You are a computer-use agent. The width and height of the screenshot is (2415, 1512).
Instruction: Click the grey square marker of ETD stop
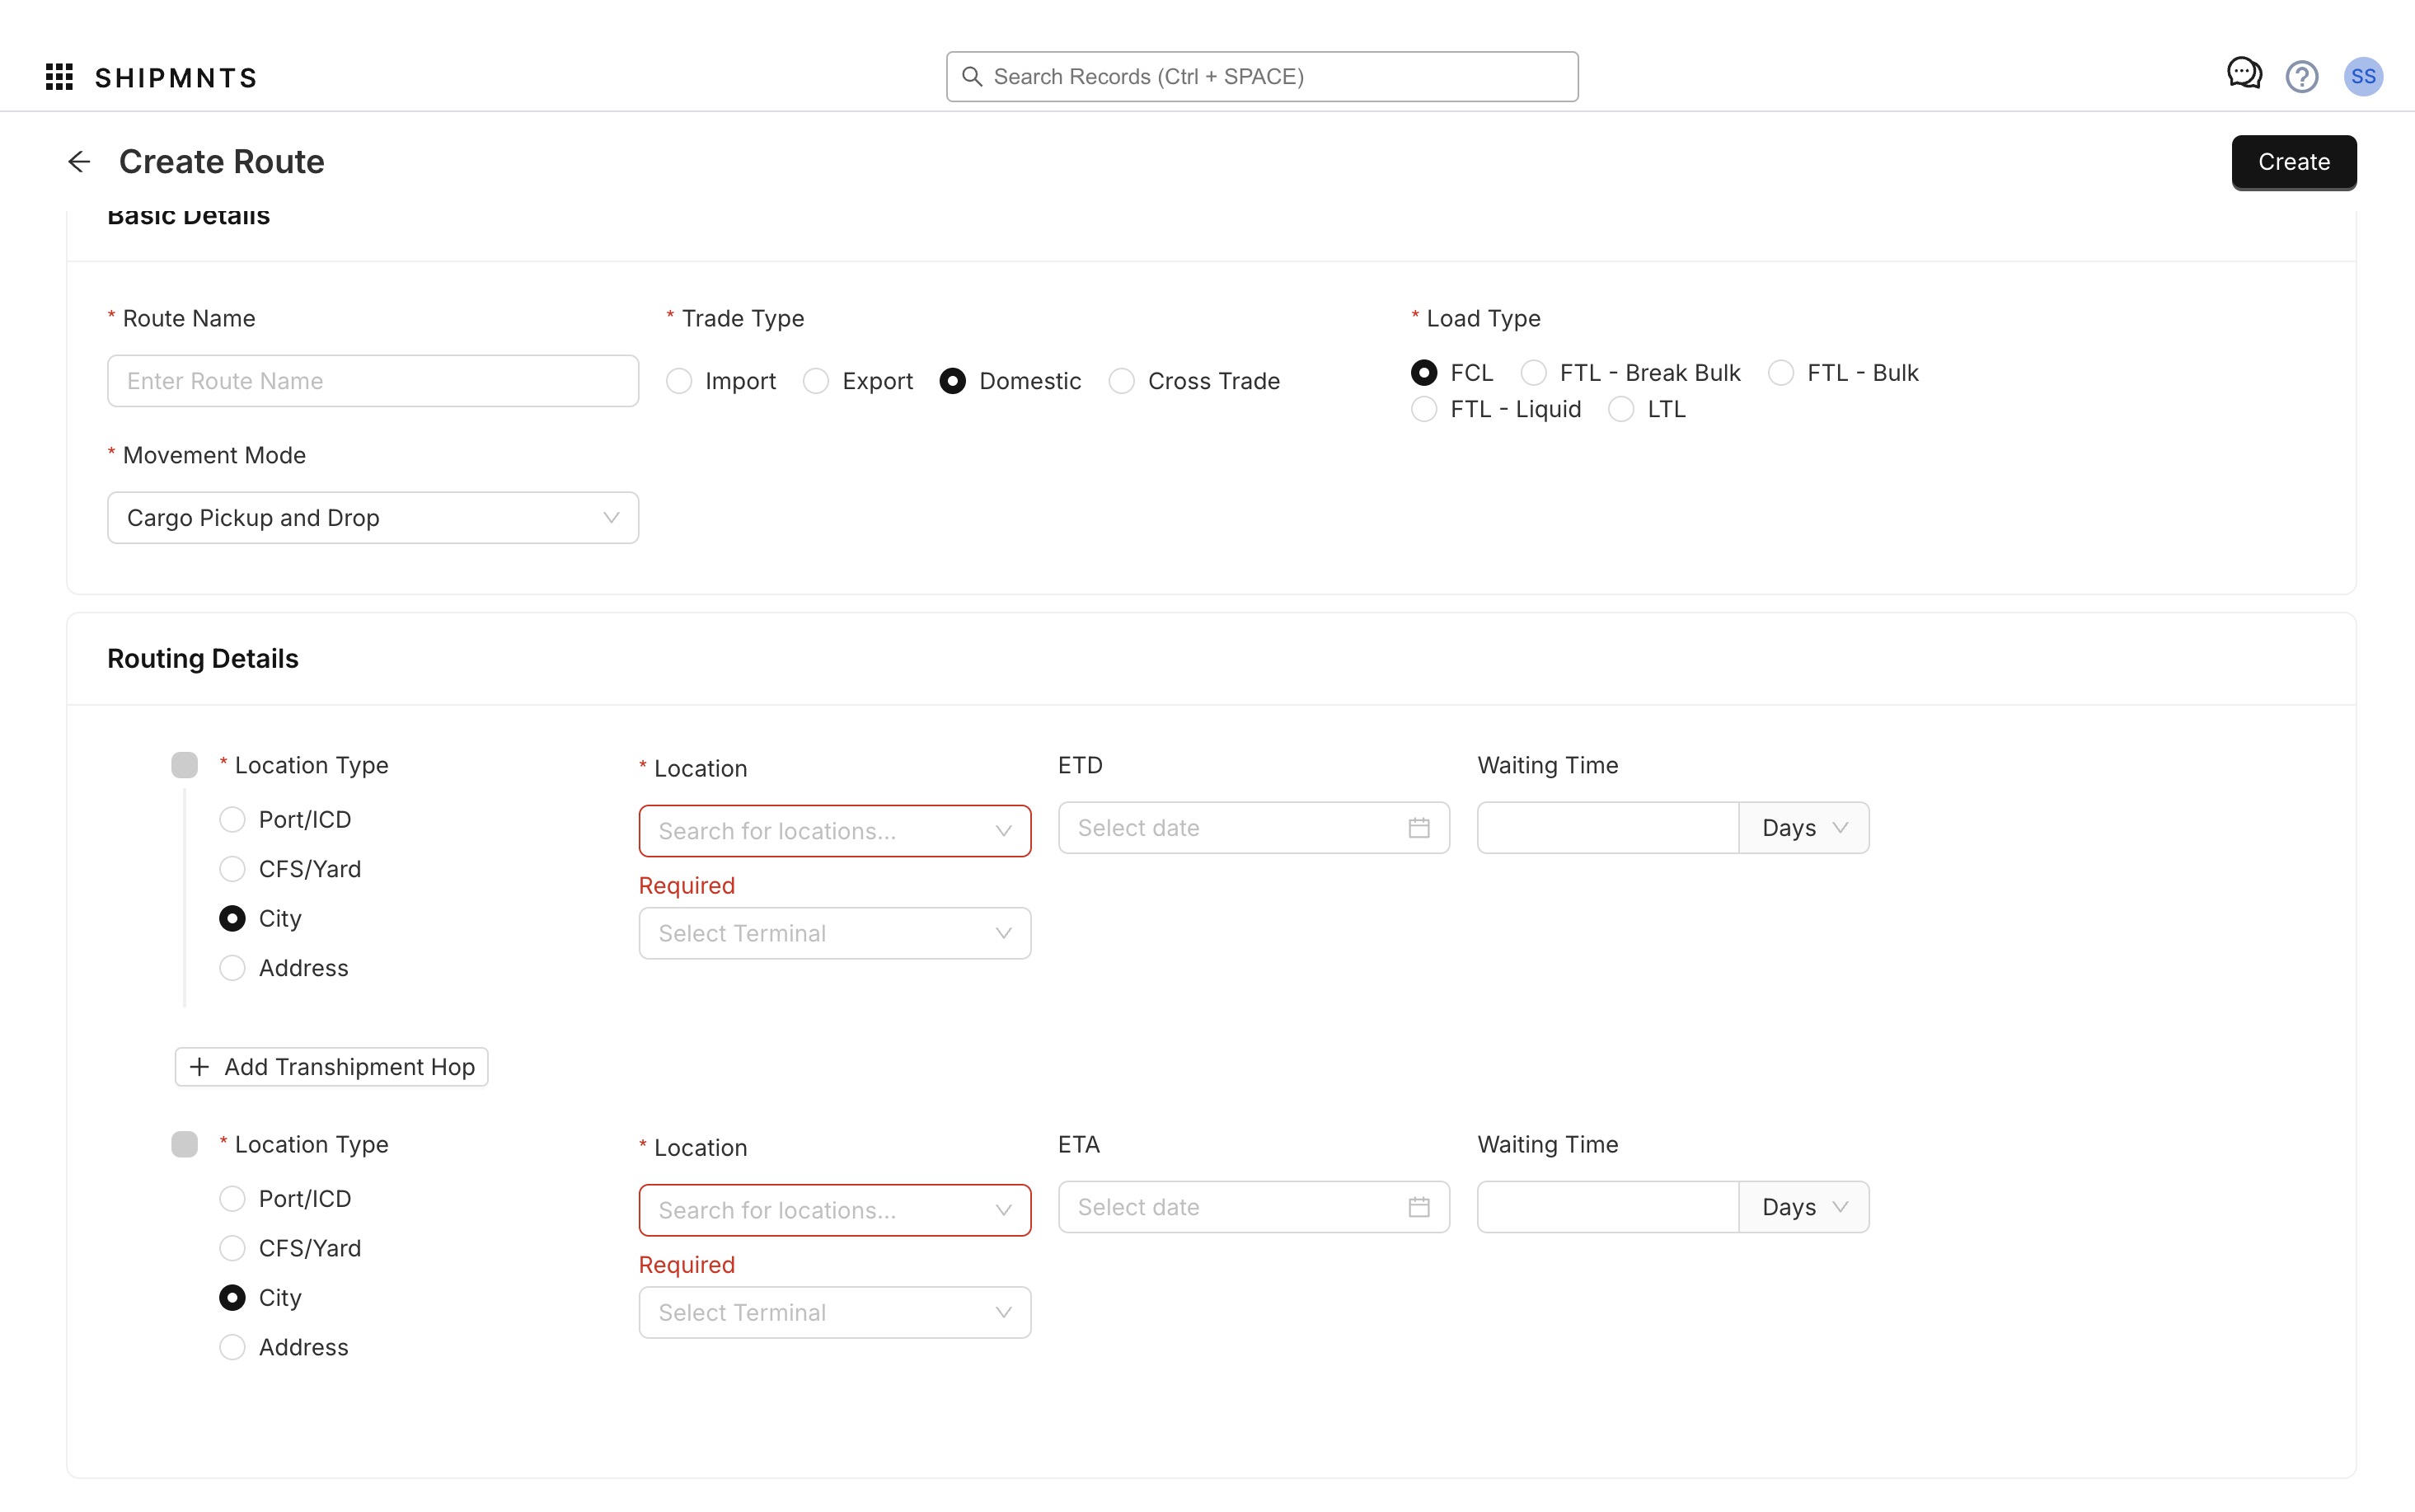point(184,765)
